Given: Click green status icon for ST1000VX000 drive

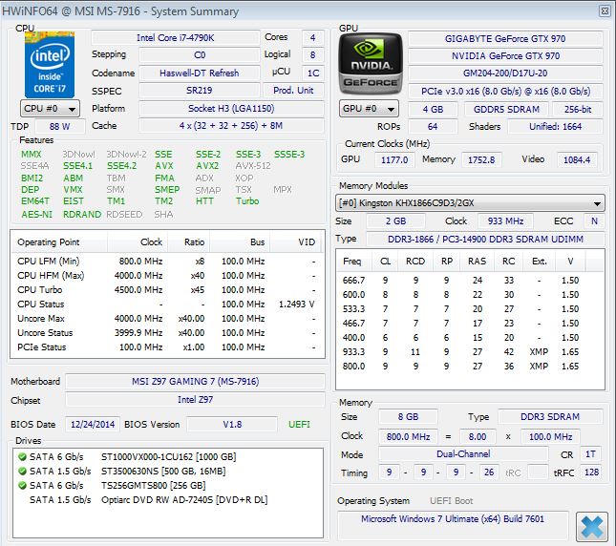Looking at the screenshot, I should [x=22, y=456].
